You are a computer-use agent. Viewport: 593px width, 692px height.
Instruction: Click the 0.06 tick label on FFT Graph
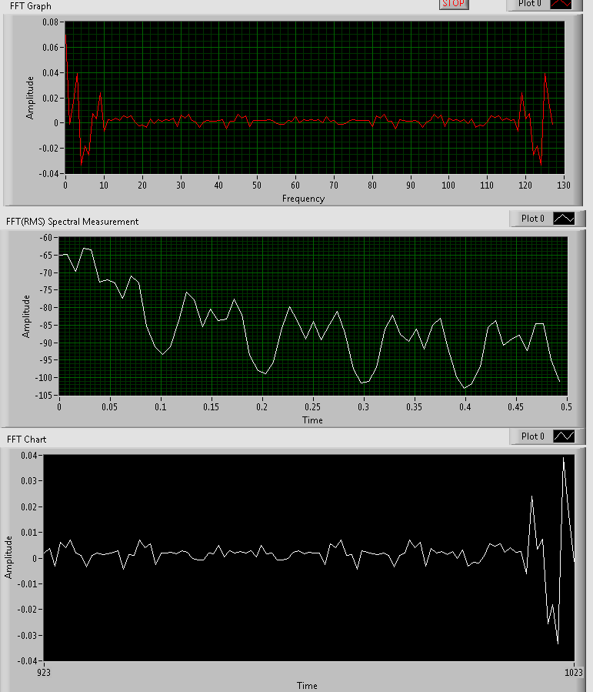[50, 48]
